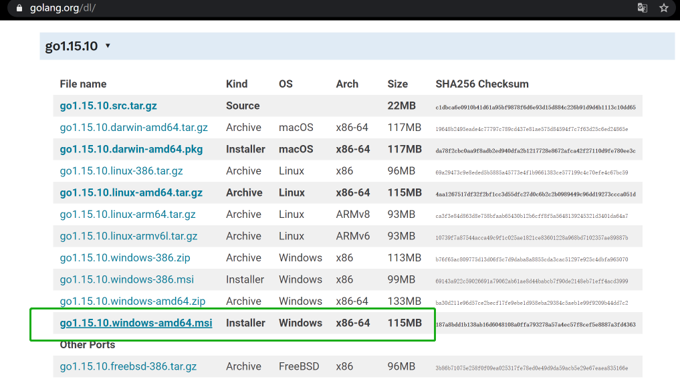Image resolution: width=680 pixels, height=381 pixels.
Task: Download go1.15.10.windows-386.zip
Action: click(125, 257)
